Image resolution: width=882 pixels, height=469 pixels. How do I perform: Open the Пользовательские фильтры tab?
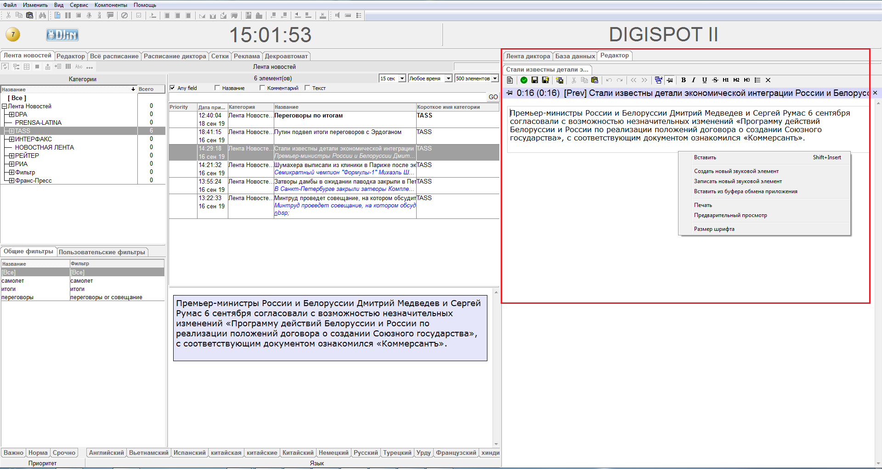[x=102, y=252]
